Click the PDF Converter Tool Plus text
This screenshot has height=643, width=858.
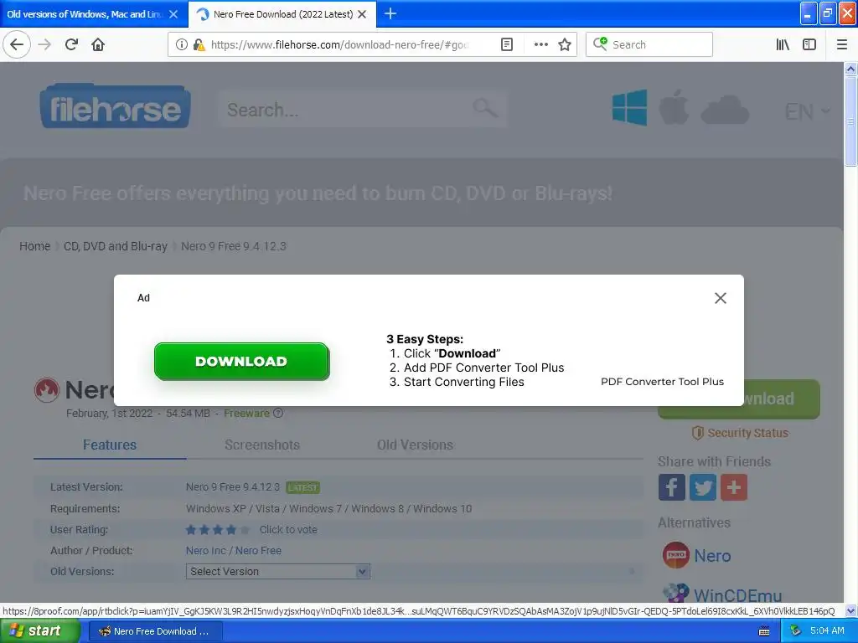[662, 382]
